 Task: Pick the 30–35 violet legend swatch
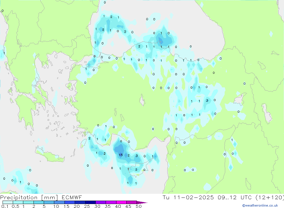[101, 202]
